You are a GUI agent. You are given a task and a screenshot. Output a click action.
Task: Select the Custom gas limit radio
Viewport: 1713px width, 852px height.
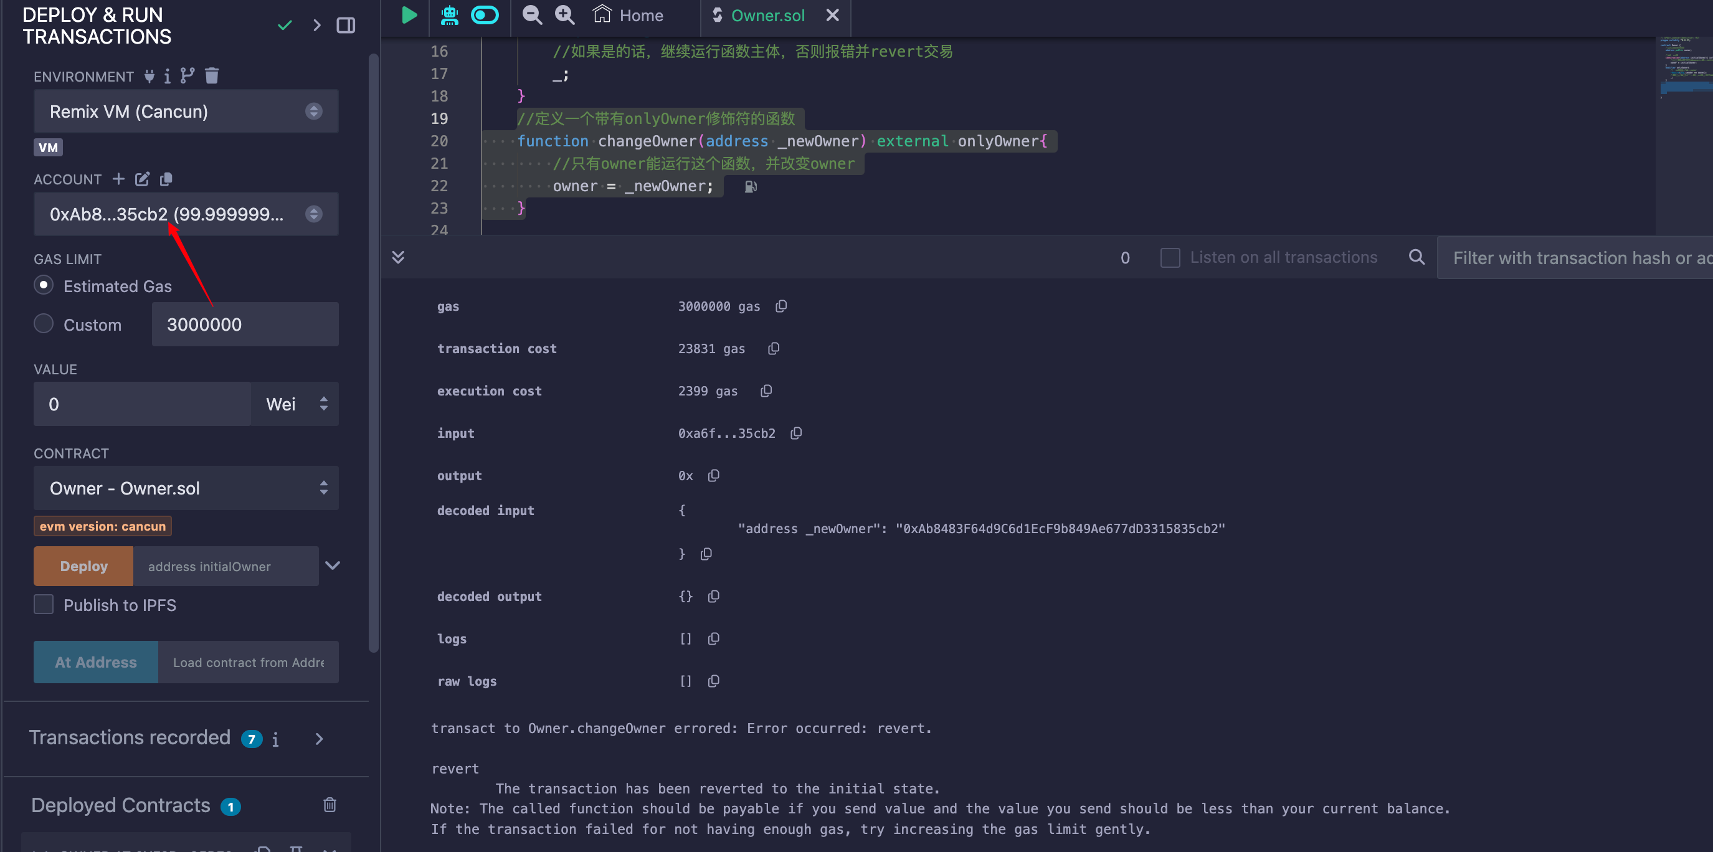(44, 324)
